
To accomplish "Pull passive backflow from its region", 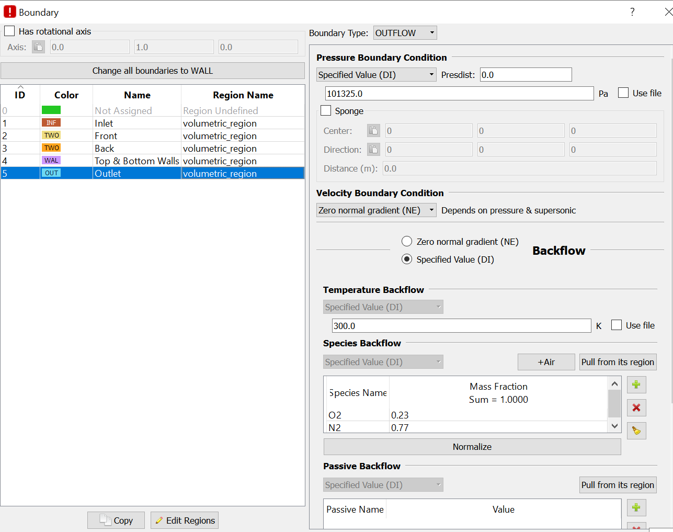I will pos(618,485).
